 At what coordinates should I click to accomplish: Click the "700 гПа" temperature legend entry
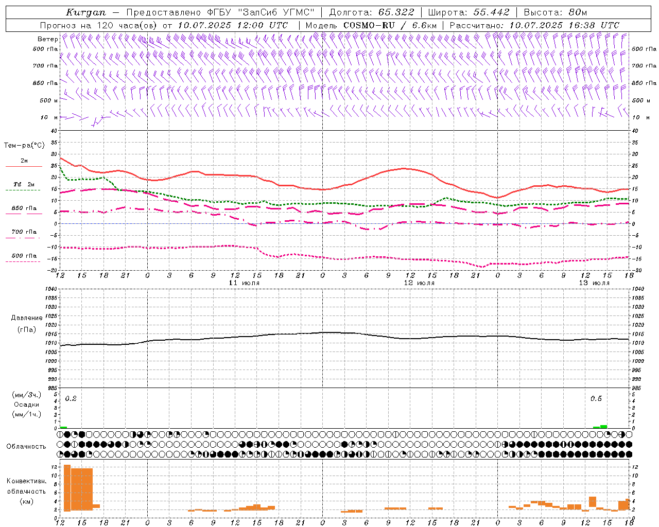(x=24, y=232)
